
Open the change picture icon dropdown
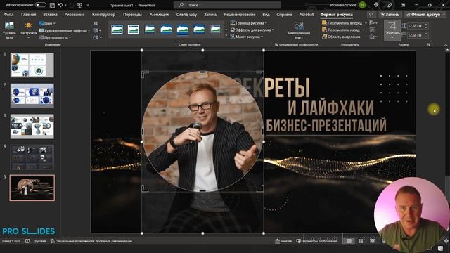coord(97,30)
